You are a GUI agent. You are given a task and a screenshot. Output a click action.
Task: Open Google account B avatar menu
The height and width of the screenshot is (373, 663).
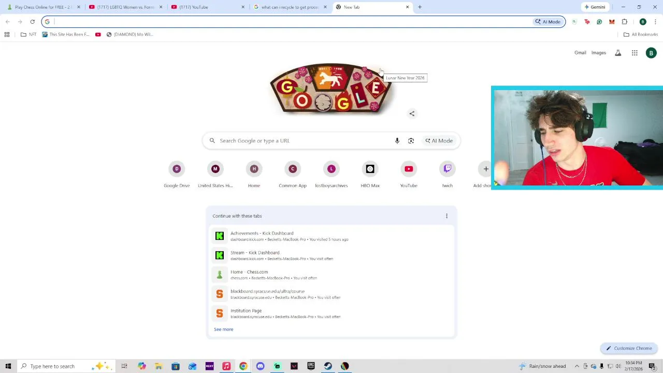click(x=651, y=53)
